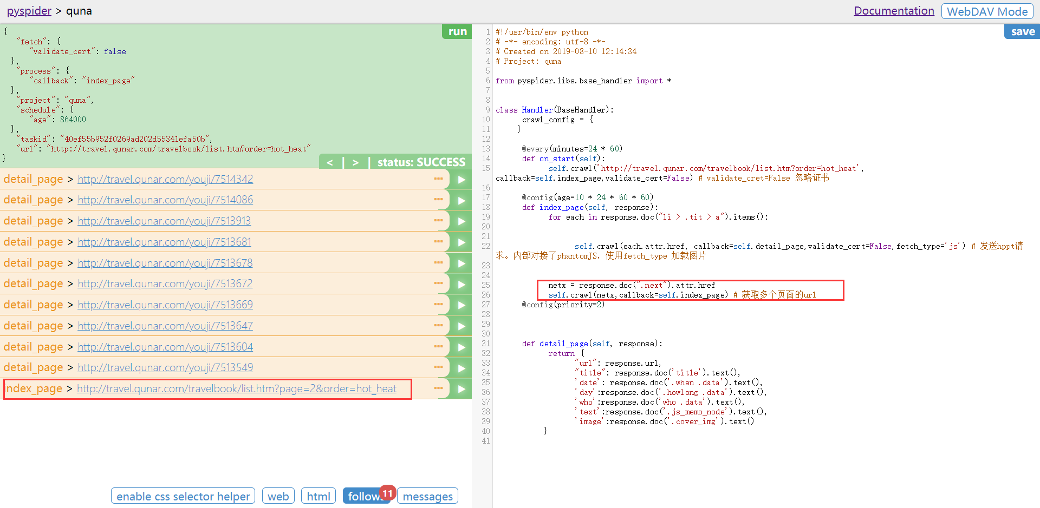Run the task for youji/7514086
Image resolution: width=1040 pixels, height=508 pixels.
[461, 200]
